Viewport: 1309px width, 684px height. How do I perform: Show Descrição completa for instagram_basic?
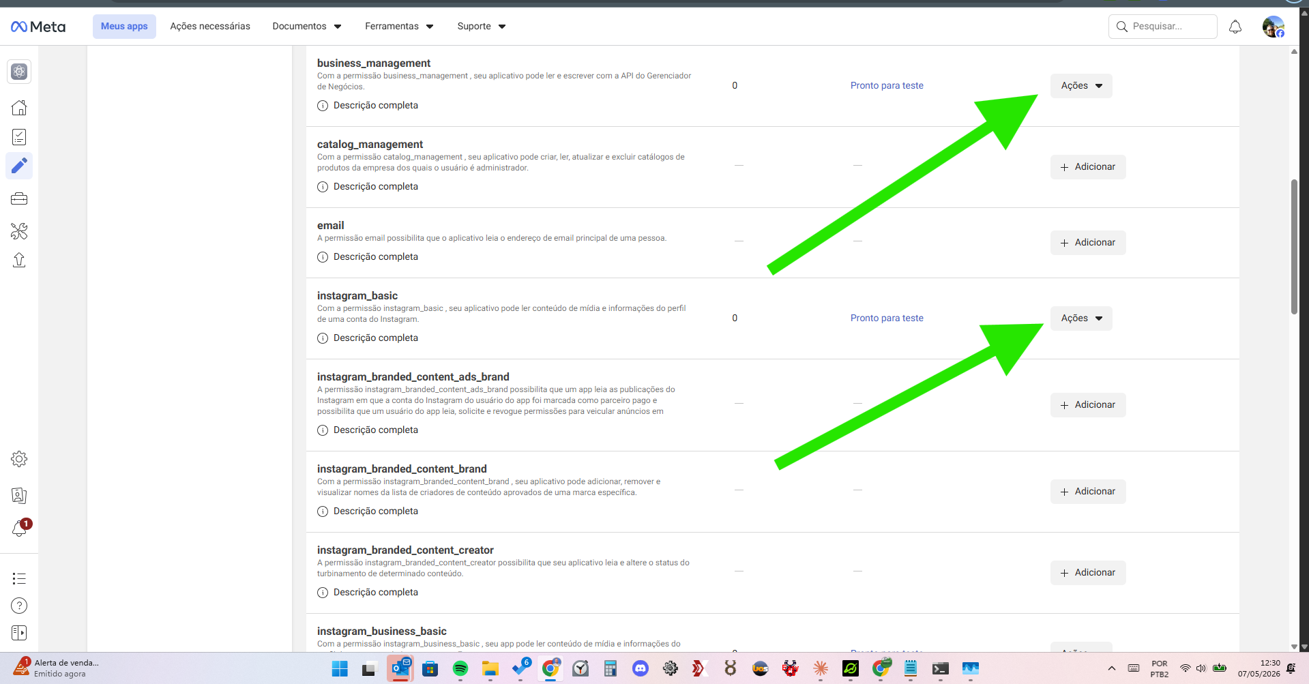click(368, 338)
